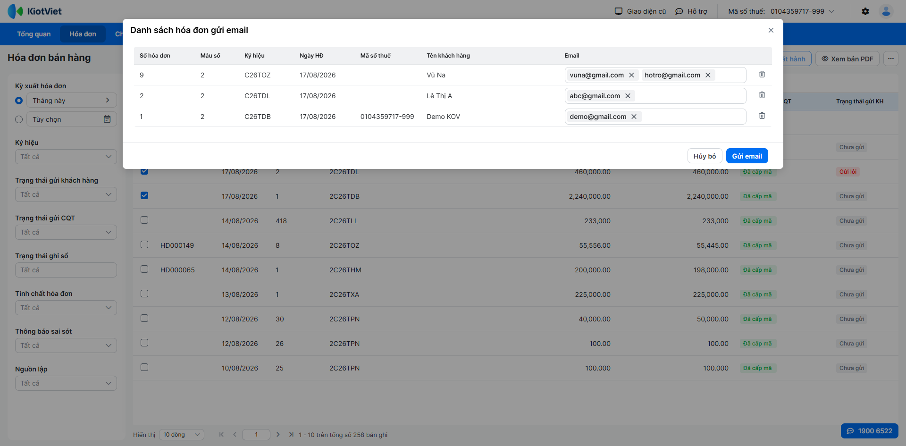Open Tính chất hóa đơn dropdown
The image size is (906, 446).
(66, 308)
